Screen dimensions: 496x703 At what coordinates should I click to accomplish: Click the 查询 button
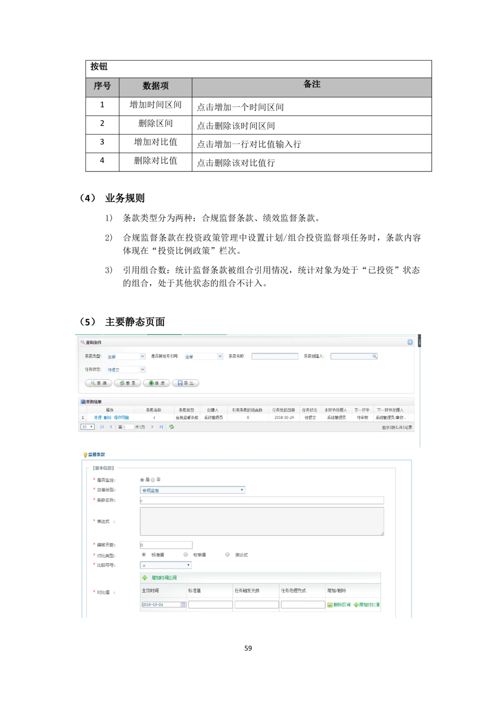click(x=98, y=383)
